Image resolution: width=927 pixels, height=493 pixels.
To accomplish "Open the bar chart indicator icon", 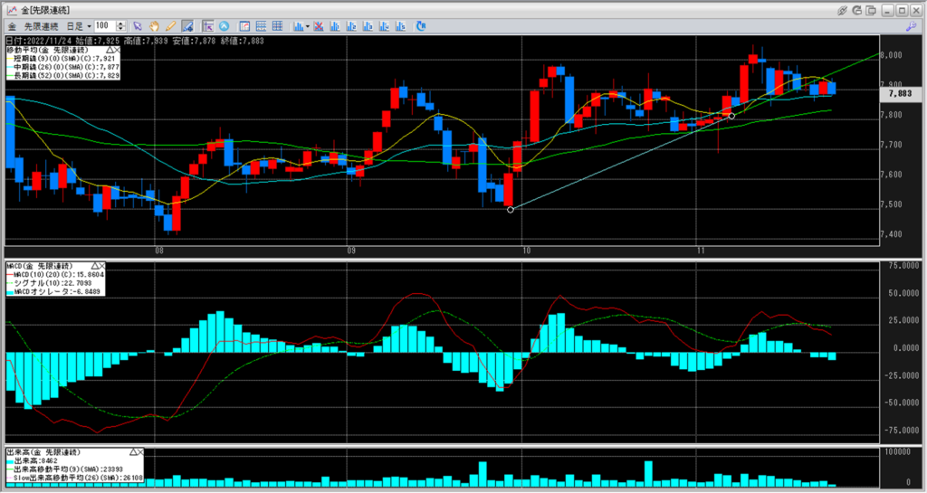I will [298, 26].
